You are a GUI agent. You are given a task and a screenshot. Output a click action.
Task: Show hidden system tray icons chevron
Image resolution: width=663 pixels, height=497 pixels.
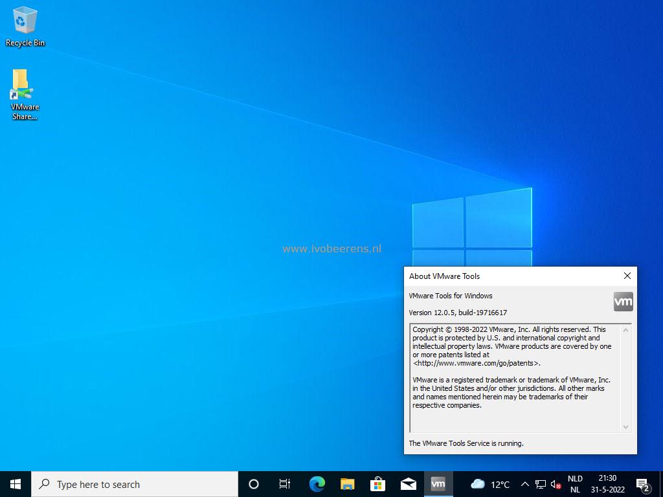(524, 484)
